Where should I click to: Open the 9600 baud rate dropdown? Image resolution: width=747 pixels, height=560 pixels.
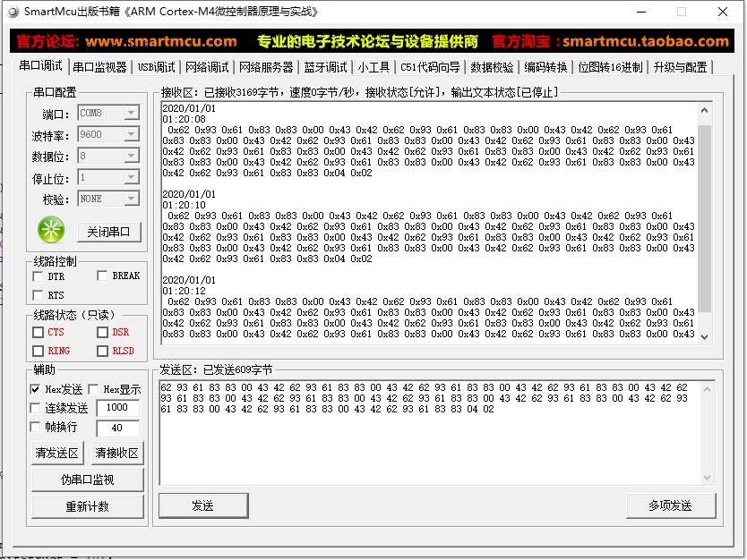click(x=130, y=134)
